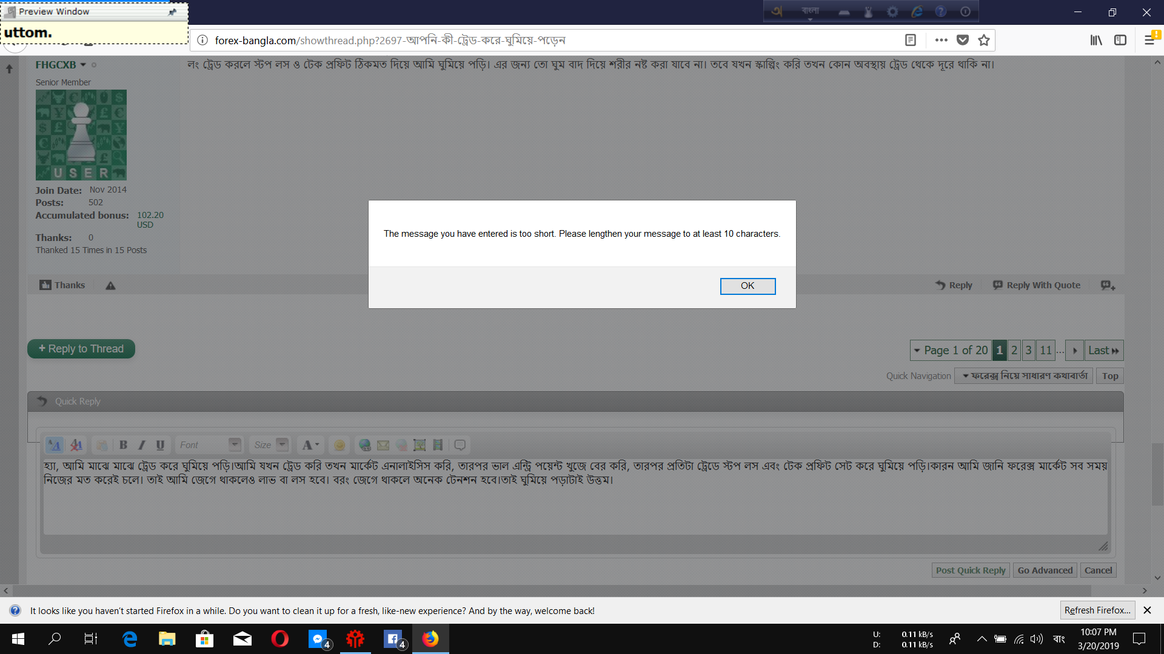1164x654 pixels.
Task: Click OK in the message dialog
Action: (747, 286)
